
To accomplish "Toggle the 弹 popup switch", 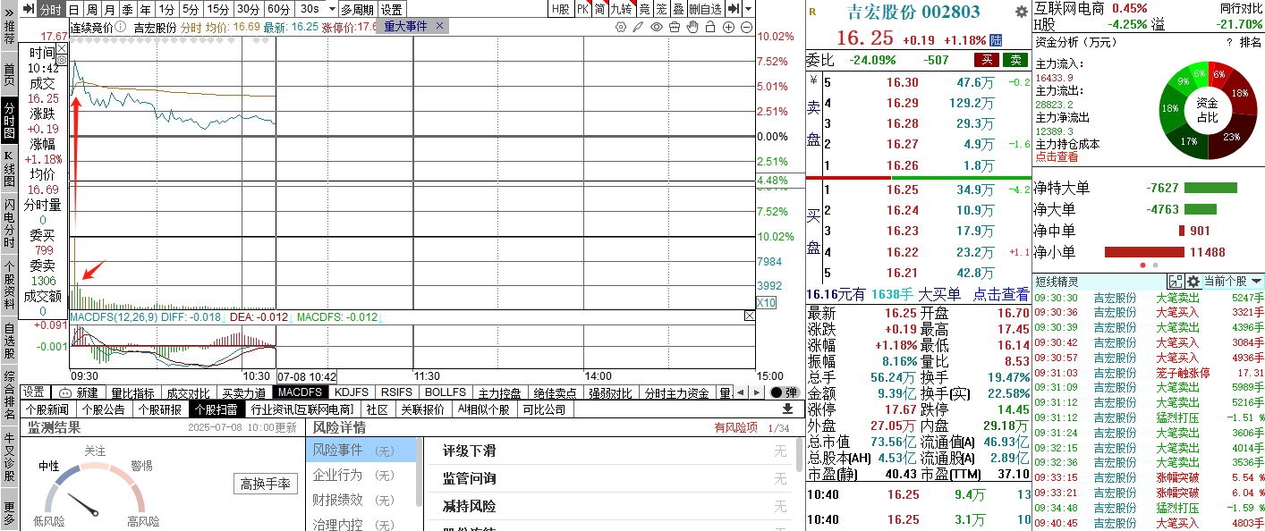I will 784,392.
